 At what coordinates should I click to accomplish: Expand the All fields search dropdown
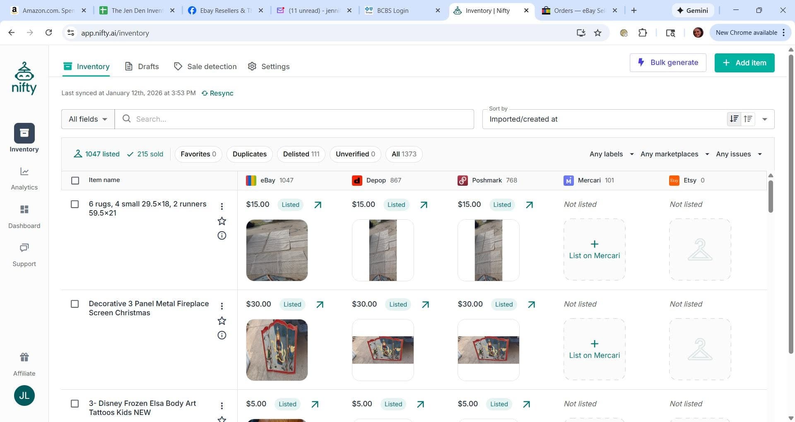[88, 119]
